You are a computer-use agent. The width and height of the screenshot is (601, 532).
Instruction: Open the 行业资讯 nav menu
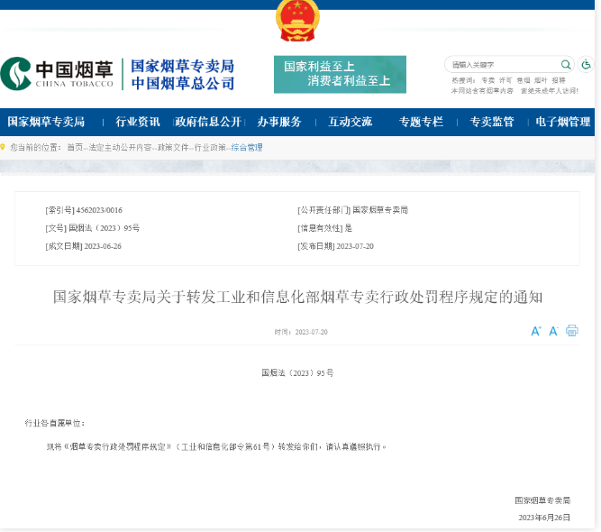coord(137,122)
